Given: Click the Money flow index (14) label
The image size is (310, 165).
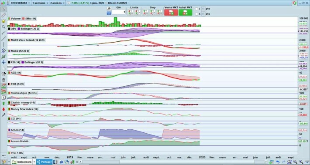Looking at the screenshot, I should click(23, 109).
